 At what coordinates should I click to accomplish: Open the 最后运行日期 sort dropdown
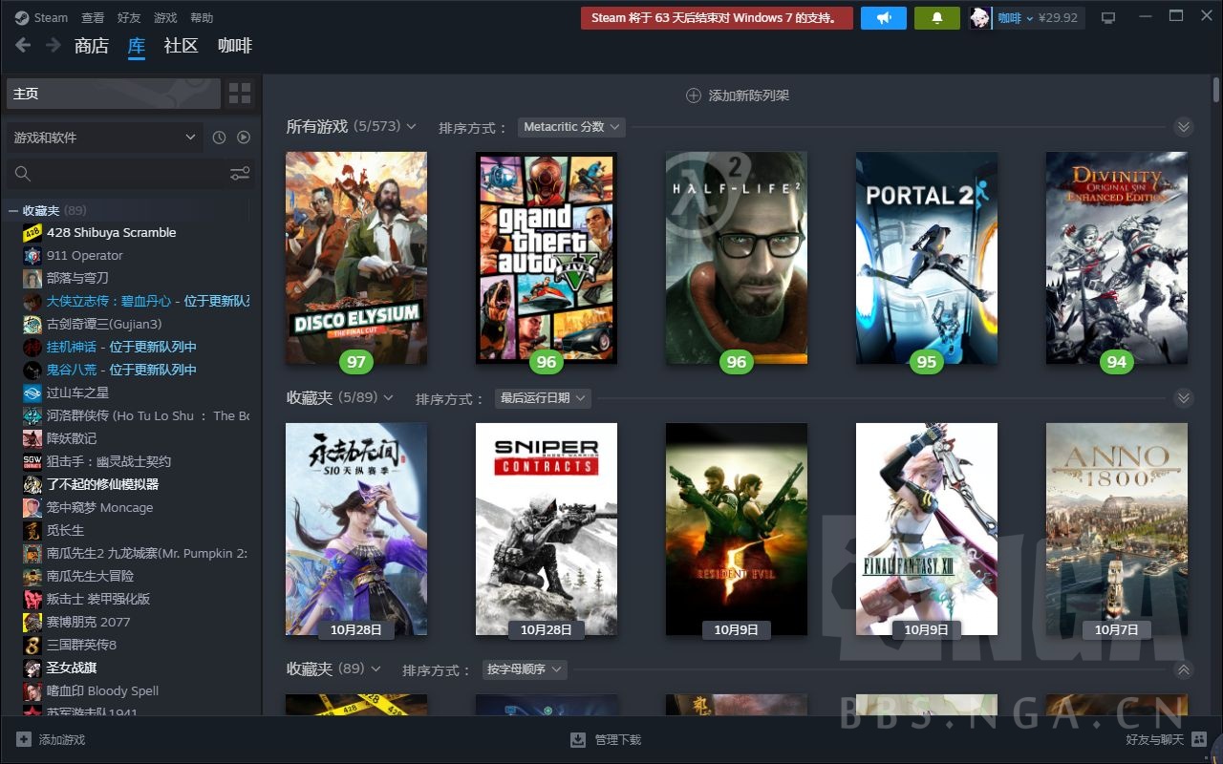(x=542, y=398)
